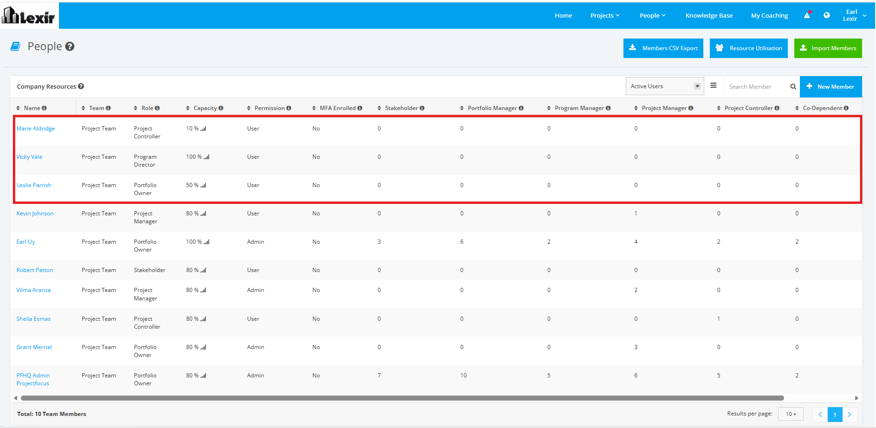
Task: Click the info icon on Portfolio Manager column
Action: pos(521,108)
